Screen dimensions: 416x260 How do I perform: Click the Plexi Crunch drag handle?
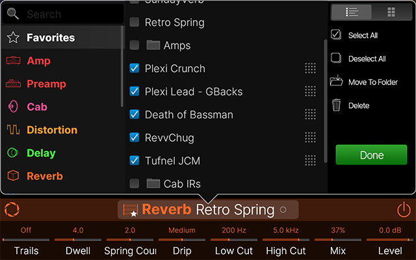[x=310, y=68]
